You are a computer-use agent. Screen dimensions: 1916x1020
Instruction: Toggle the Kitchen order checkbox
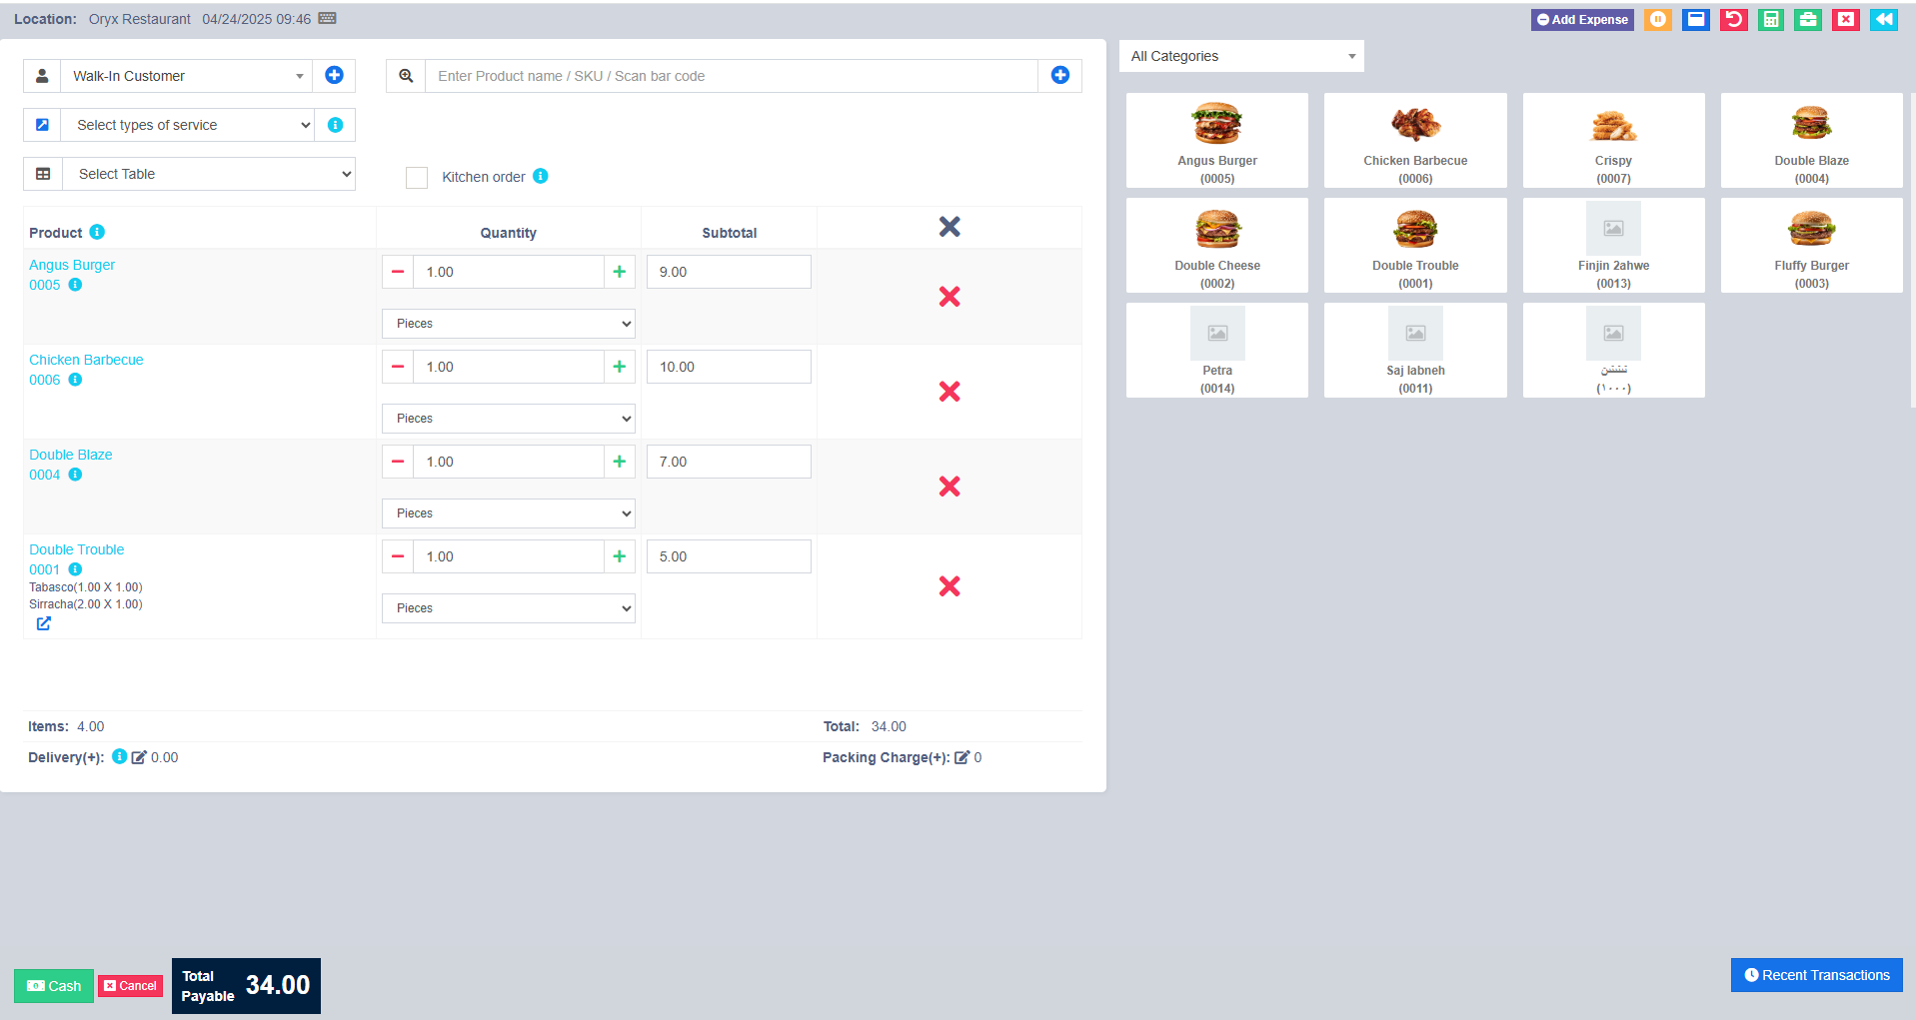pyautogui.click(x=417, y=177)
